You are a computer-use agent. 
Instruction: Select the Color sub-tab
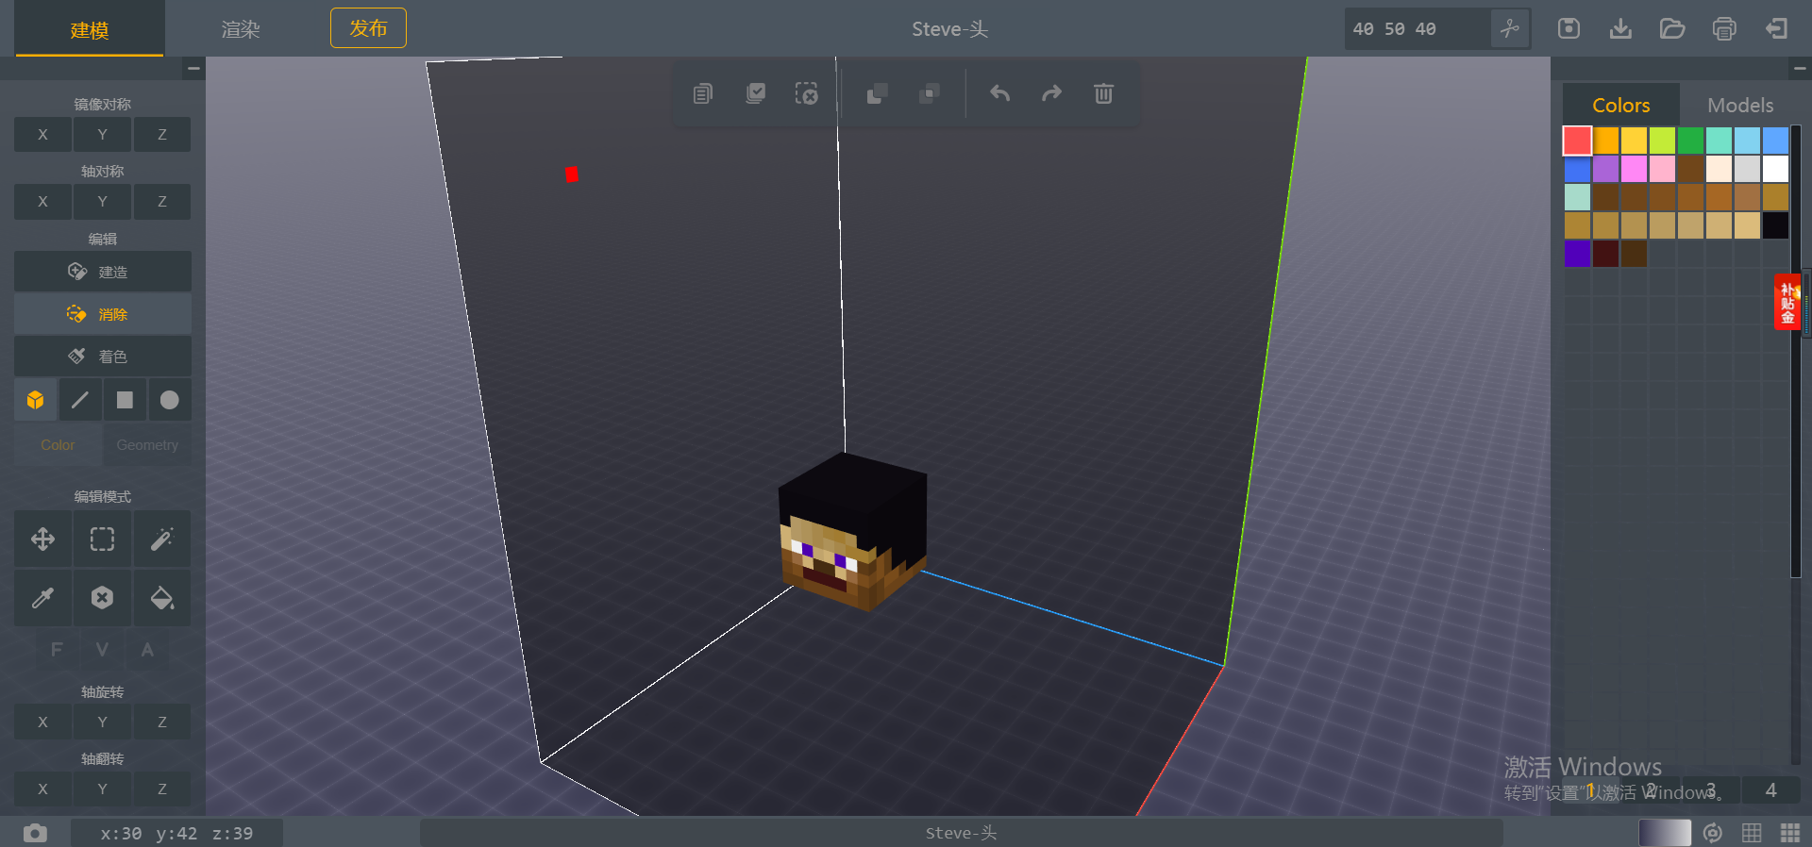[x=58, y=445]
